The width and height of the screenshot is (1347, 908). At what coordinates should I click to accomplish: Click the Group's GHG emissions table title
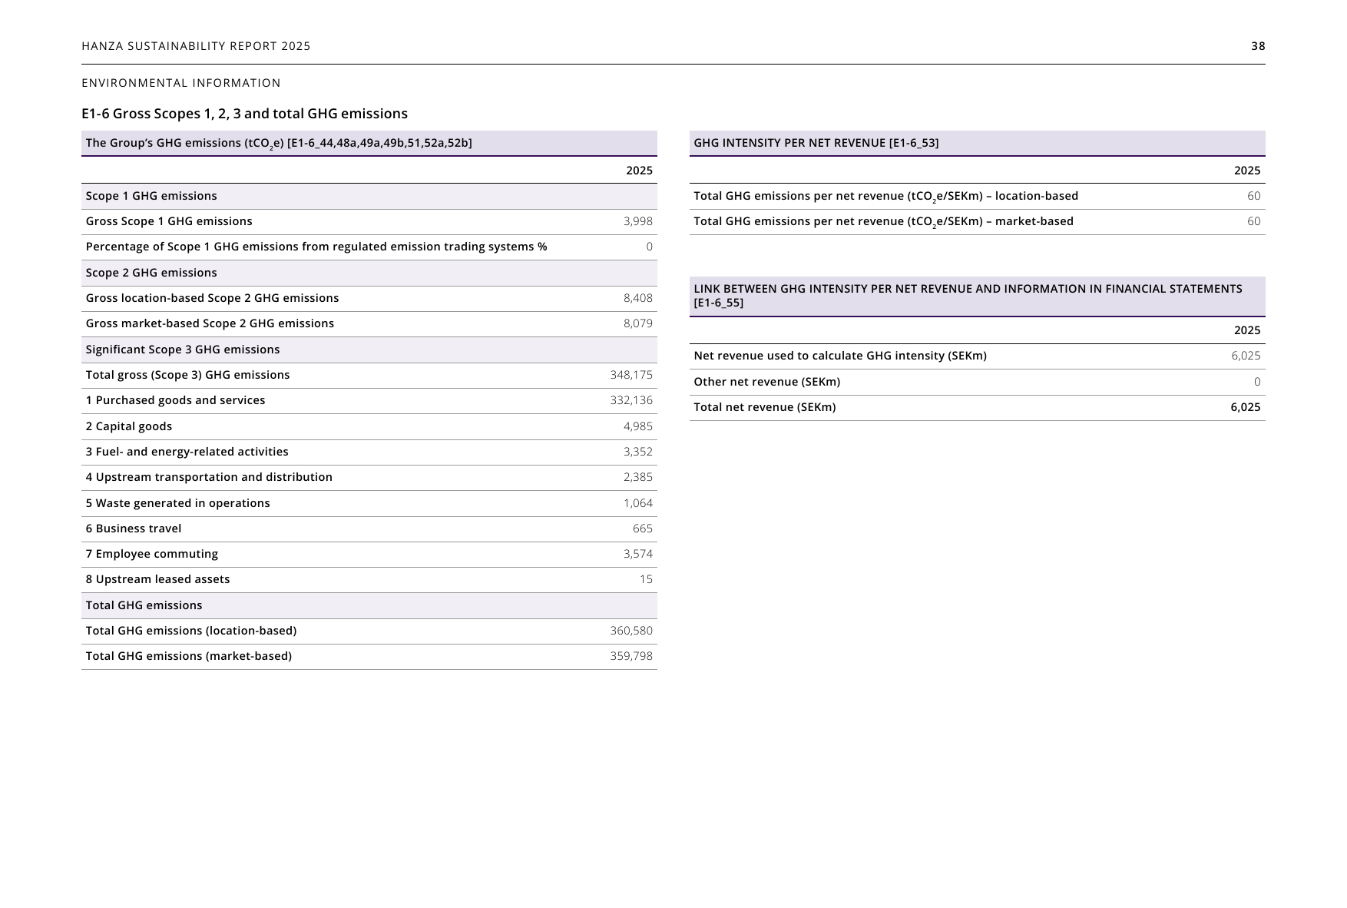279,144
